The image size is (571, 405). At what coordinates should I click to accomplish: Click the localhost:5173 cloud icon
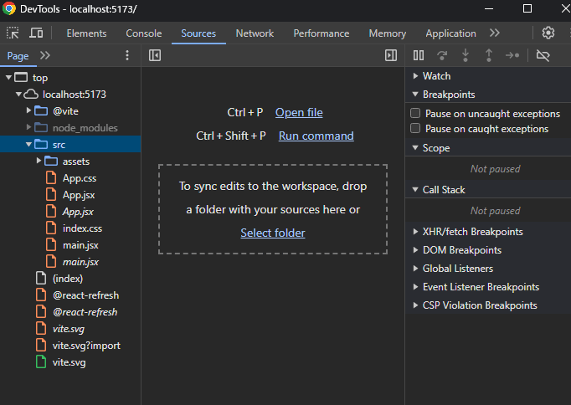click(x=31, y=95)
